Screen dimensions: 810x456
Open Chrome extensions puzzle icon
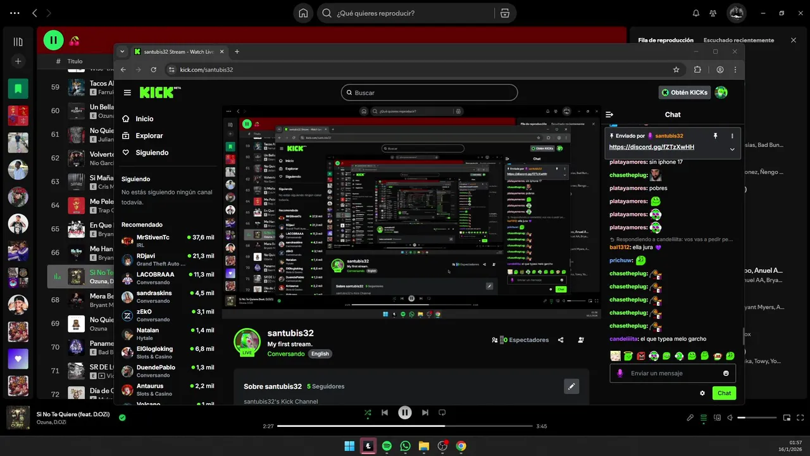pos(697,70)
